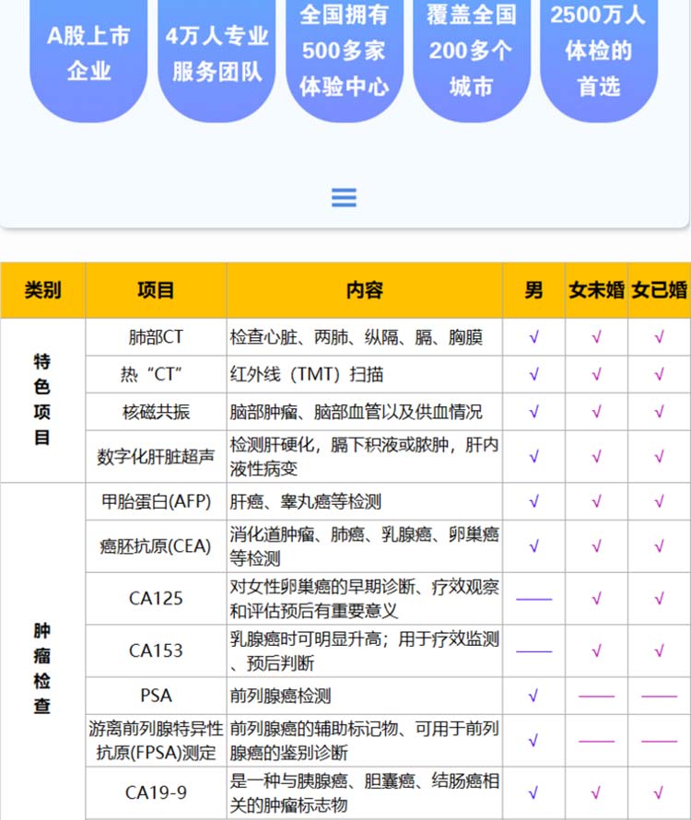
Task: Open the three-line hamburger menu icon
Action: pos(344,197)
